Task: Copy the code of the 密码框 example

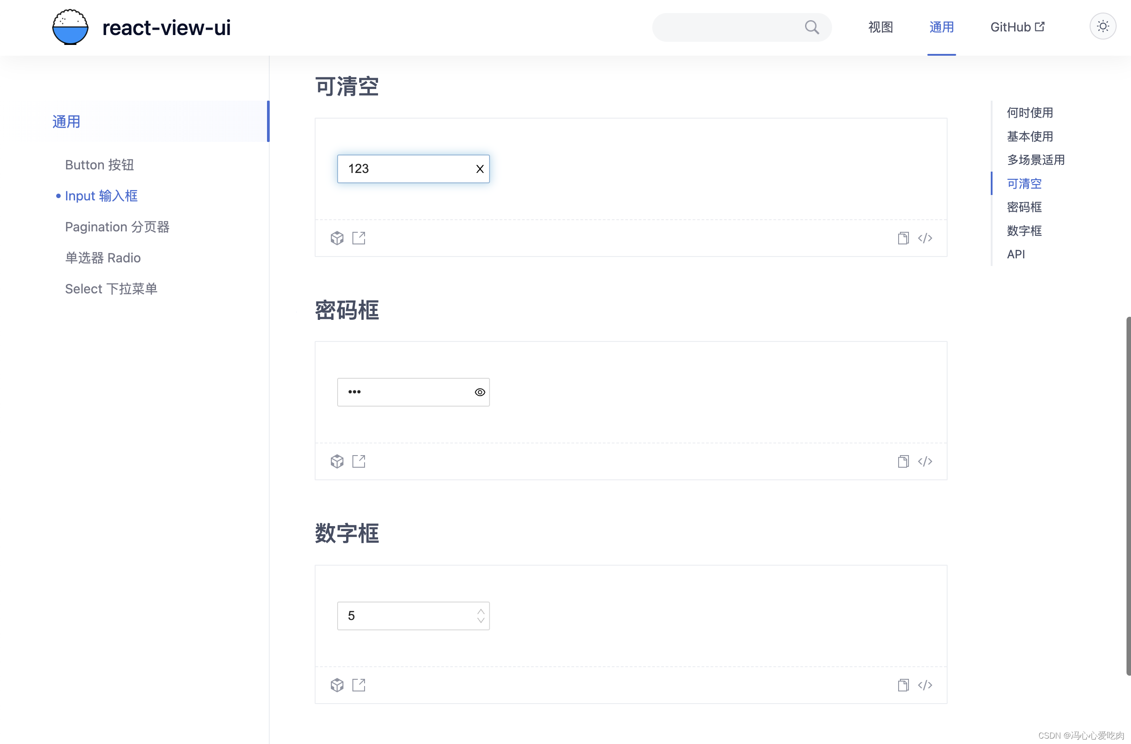Action: [x=904, y=461]
